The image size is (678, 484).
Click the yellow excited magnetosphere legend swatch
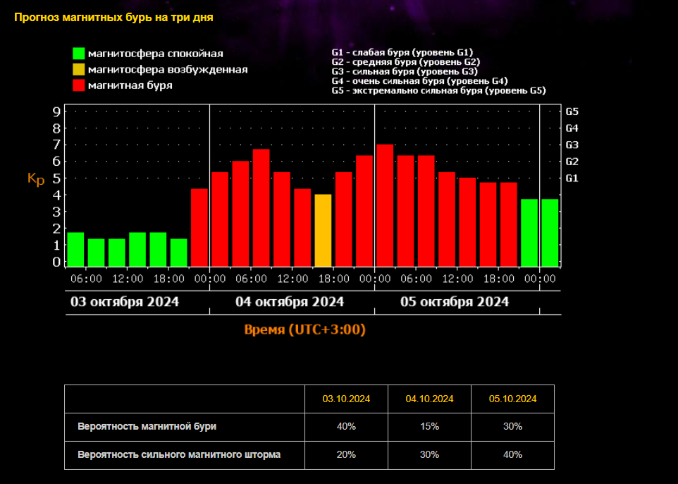[78, 69]
